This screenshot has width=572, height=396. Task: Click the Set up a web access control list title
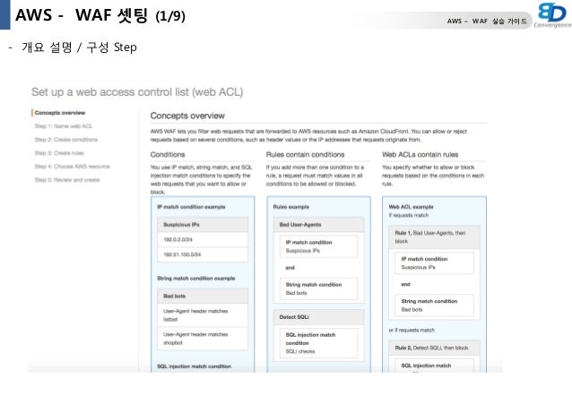tap(137, 92)
